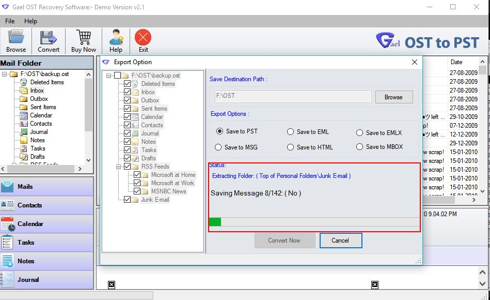Uncheck Junk E-mail checkbox in export tree

coord(127,200)
